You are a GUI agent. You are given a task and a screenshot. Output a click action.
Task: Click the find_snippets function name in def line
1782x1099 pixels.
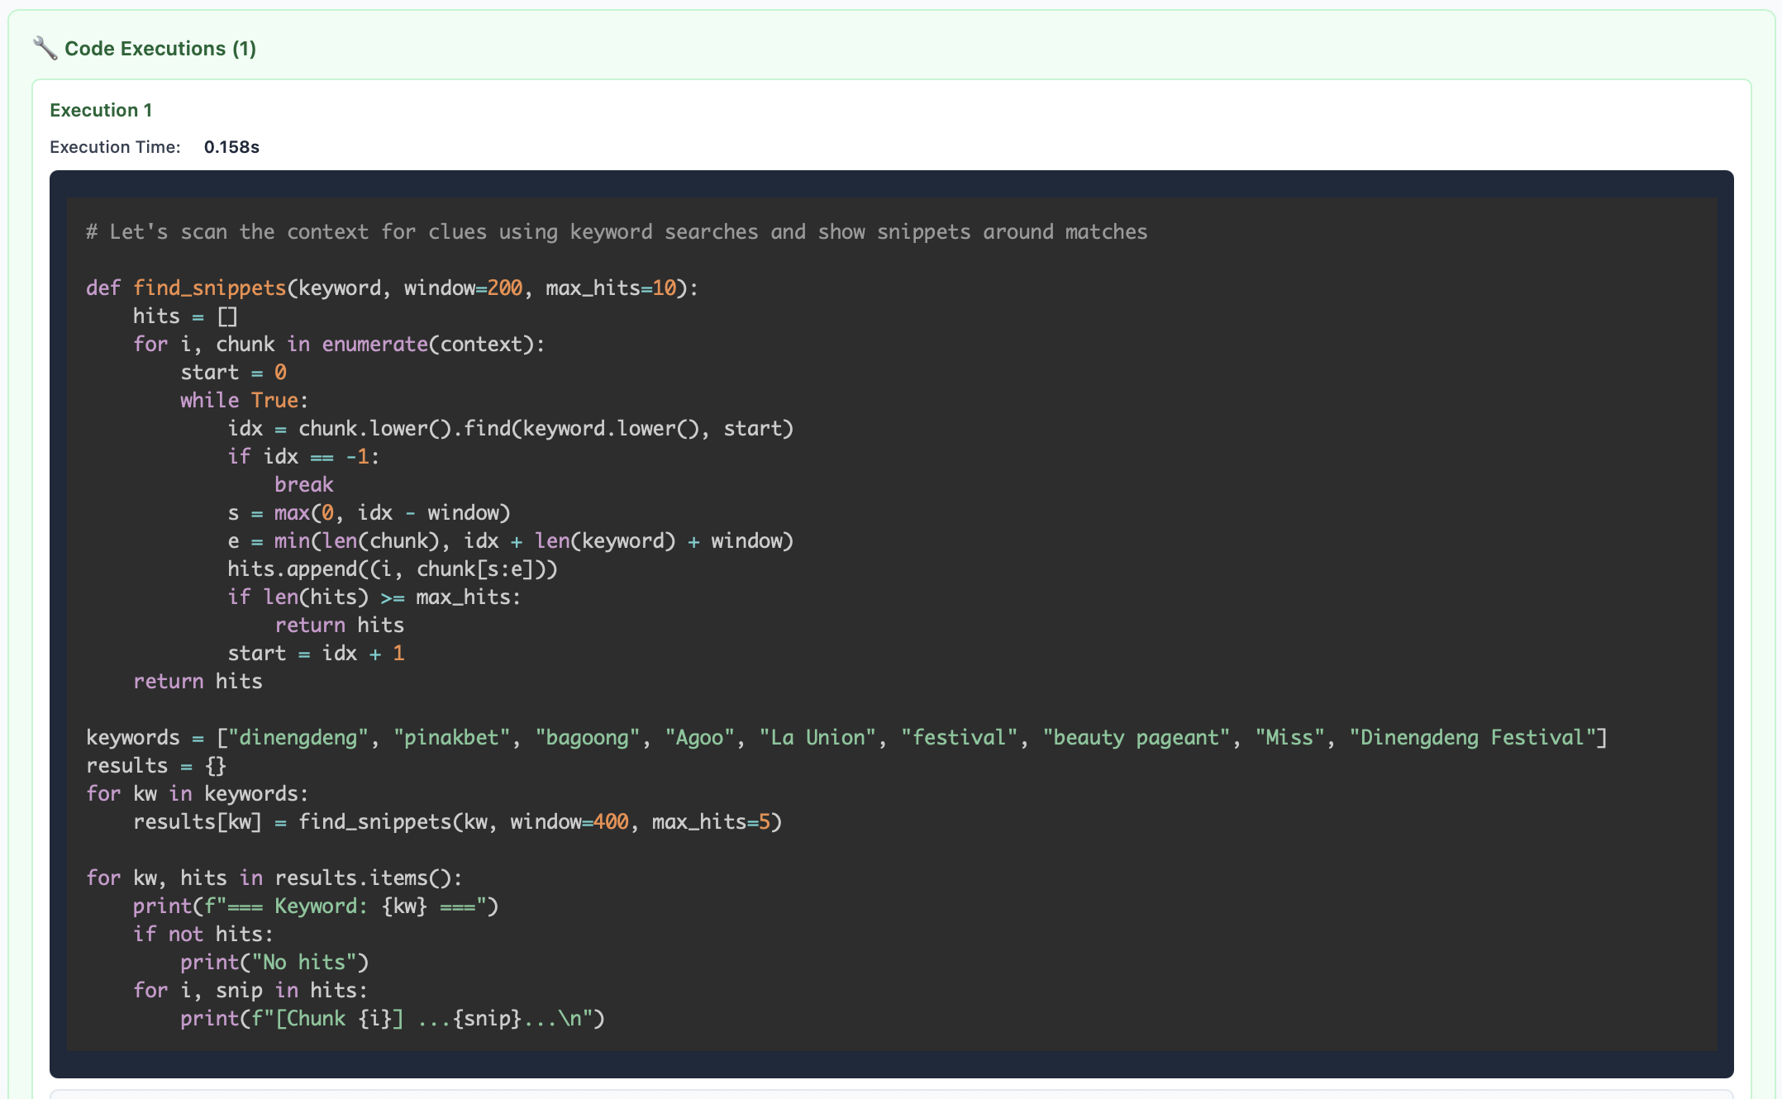tap(209, 288)
